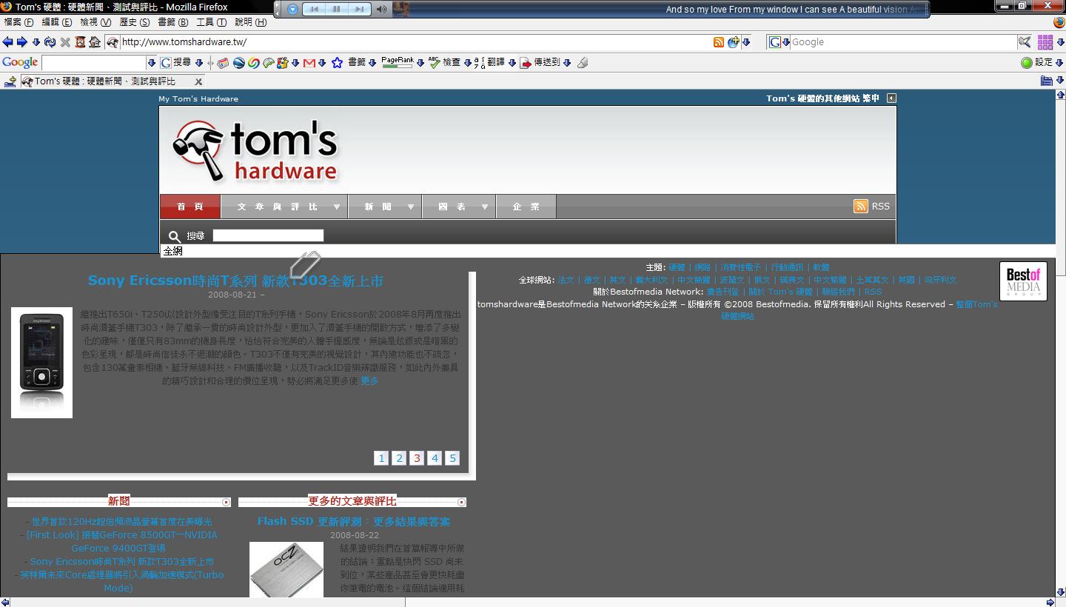The image size is (1066, 607).
Task: Open the 檔案 (F) menu
Action: pyautogui.click(x=19, y=22)
